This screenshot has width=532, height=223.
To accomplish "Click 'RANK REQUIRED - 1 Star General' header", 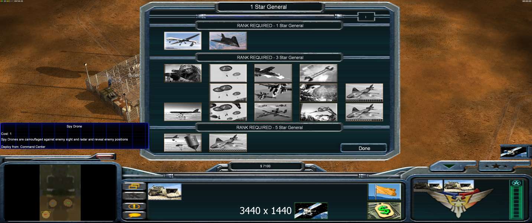I will coord(270,26).
